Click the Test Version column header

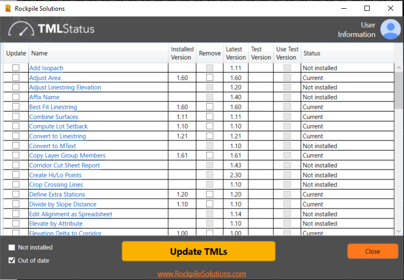click(261, 53)
